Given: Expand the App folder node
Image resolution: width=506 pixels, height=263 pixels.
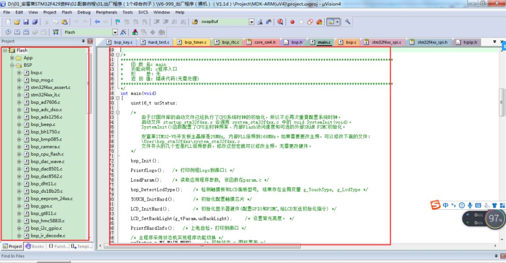Looking at the screenshot, I should tap(12, 58).
